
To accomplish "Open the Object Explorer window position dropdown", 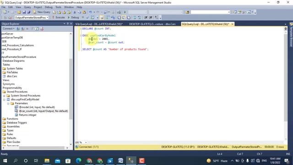I will click(64, 24).
